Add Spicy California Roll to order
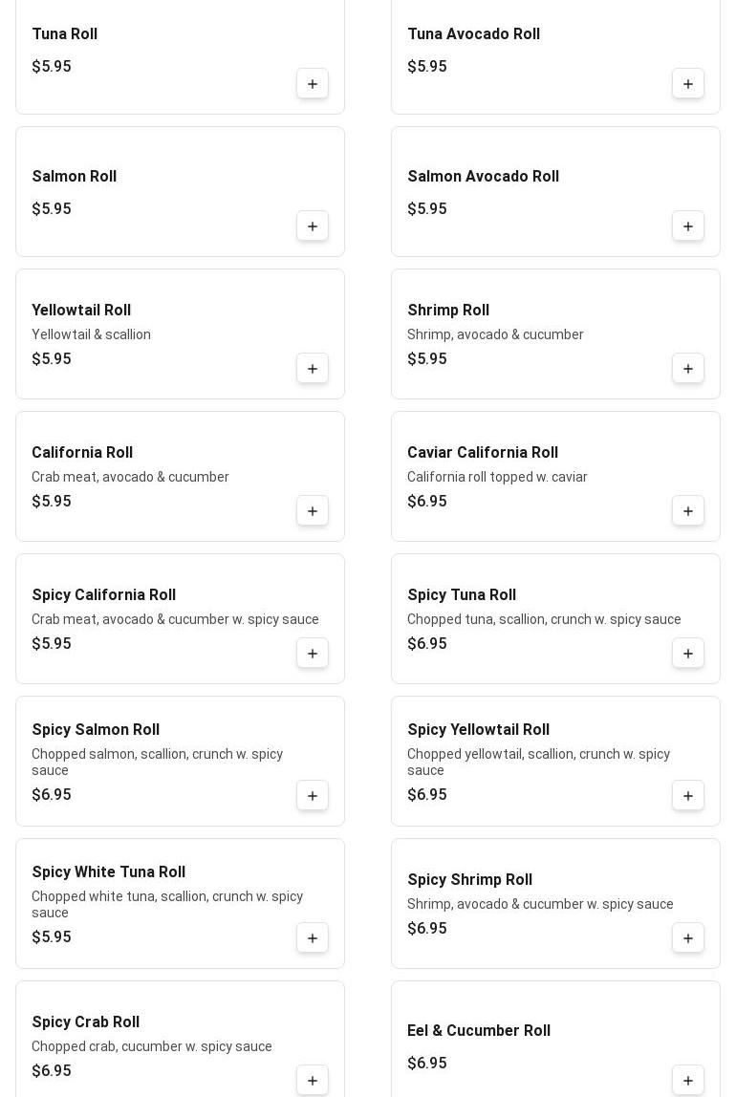Image resolution: width=736 pixels, height=1097 pixels. coord(313,654)
